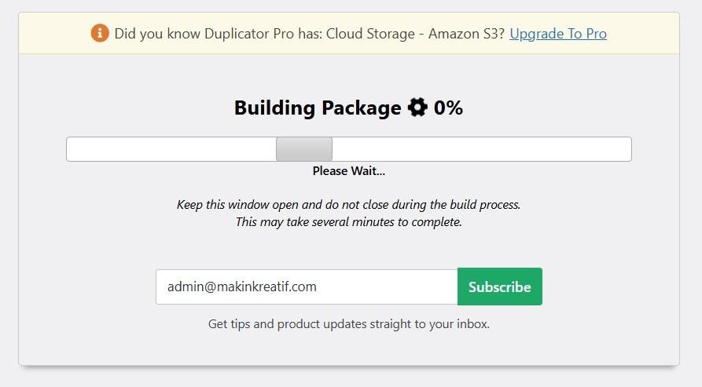Image resolution: width=702 pixels, height=387 pixels.
Task: Click the 'Get tips and product updates' caption
Action: point(349,324)
